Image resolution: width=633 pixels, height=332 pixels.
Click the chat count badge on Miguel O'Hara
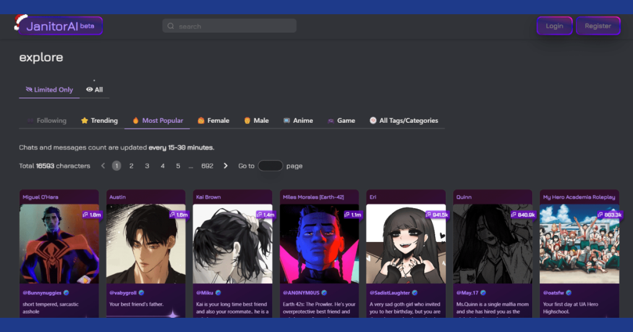(92, 215)
